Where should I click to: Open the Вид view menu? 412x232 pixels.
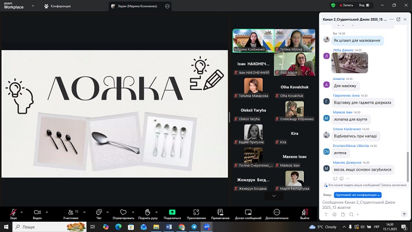364,5
